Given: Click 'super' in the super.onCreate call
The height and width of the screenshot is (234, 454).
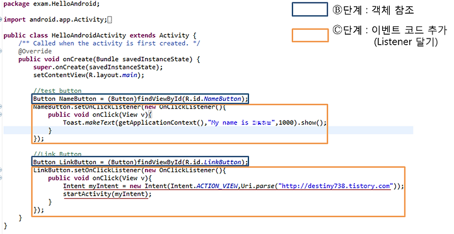Looking at the screenshot, I should [42, 67].
